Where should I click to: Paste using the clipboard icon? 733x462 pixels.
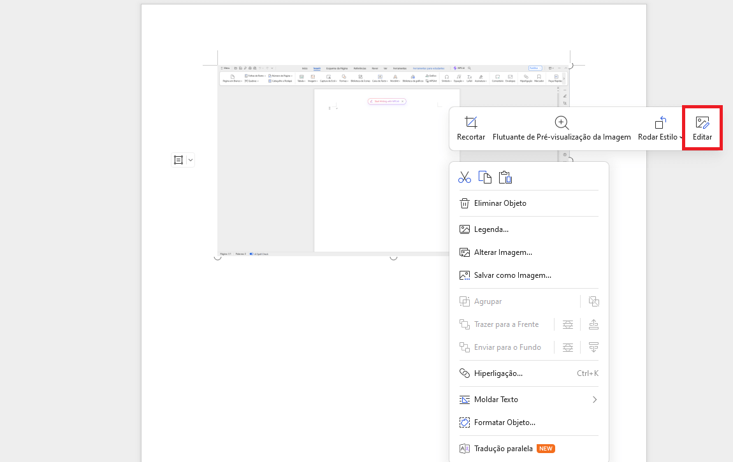(x=505, y=177)
